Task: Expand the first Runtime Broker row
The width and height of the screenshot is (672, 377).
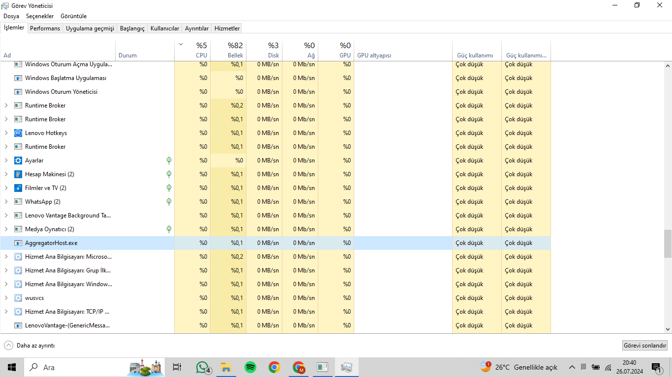Action: click(x=6, y=106)
